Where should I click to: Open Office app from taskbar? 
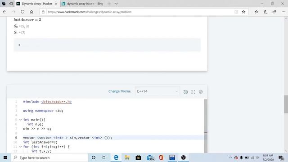click(161, 157)
